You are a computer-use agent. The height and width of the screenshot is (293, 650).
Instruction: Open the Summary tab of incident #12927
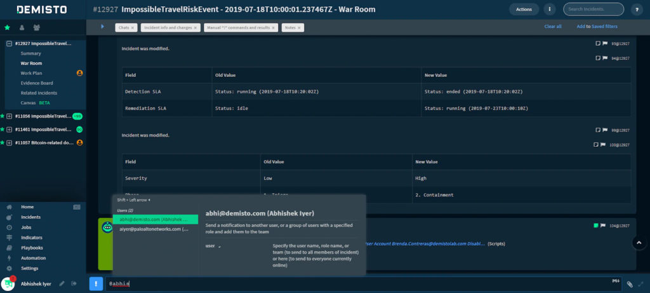coord(30,53)
